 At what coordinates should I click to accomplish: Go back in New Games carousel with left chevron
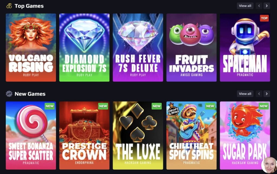pyautogui.click(x=259, y=94)
